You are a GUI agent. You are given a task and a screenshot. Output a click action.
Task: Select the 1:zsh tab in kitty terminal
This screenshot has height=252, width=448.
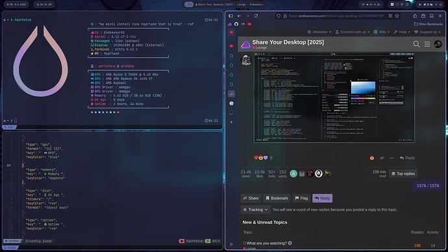(10, 127)
